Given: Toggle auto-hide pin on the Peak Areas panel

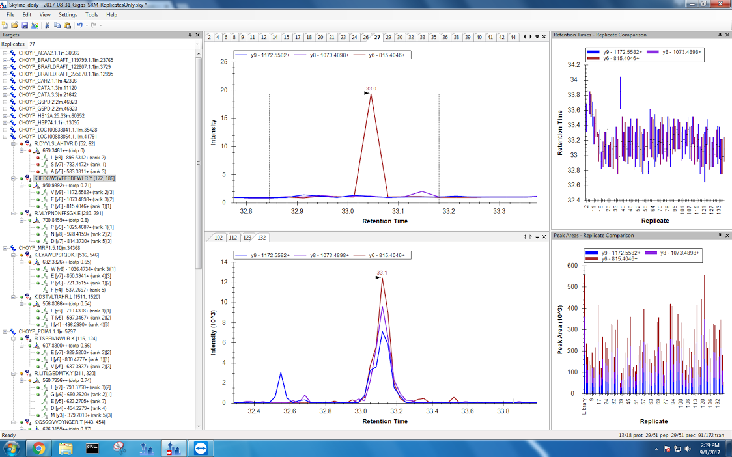Looking at the screenshot, I should (x=720, y=235).
